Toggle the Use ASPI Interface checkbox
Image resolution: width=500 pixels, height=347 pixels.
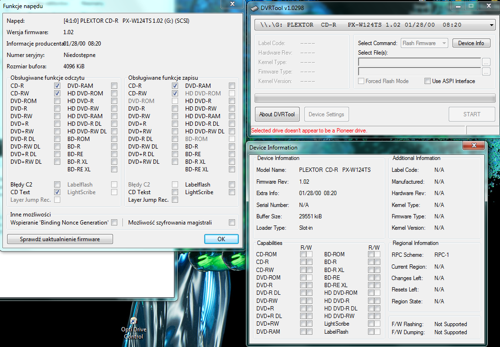pyautogui.click(x=427, y=81)
